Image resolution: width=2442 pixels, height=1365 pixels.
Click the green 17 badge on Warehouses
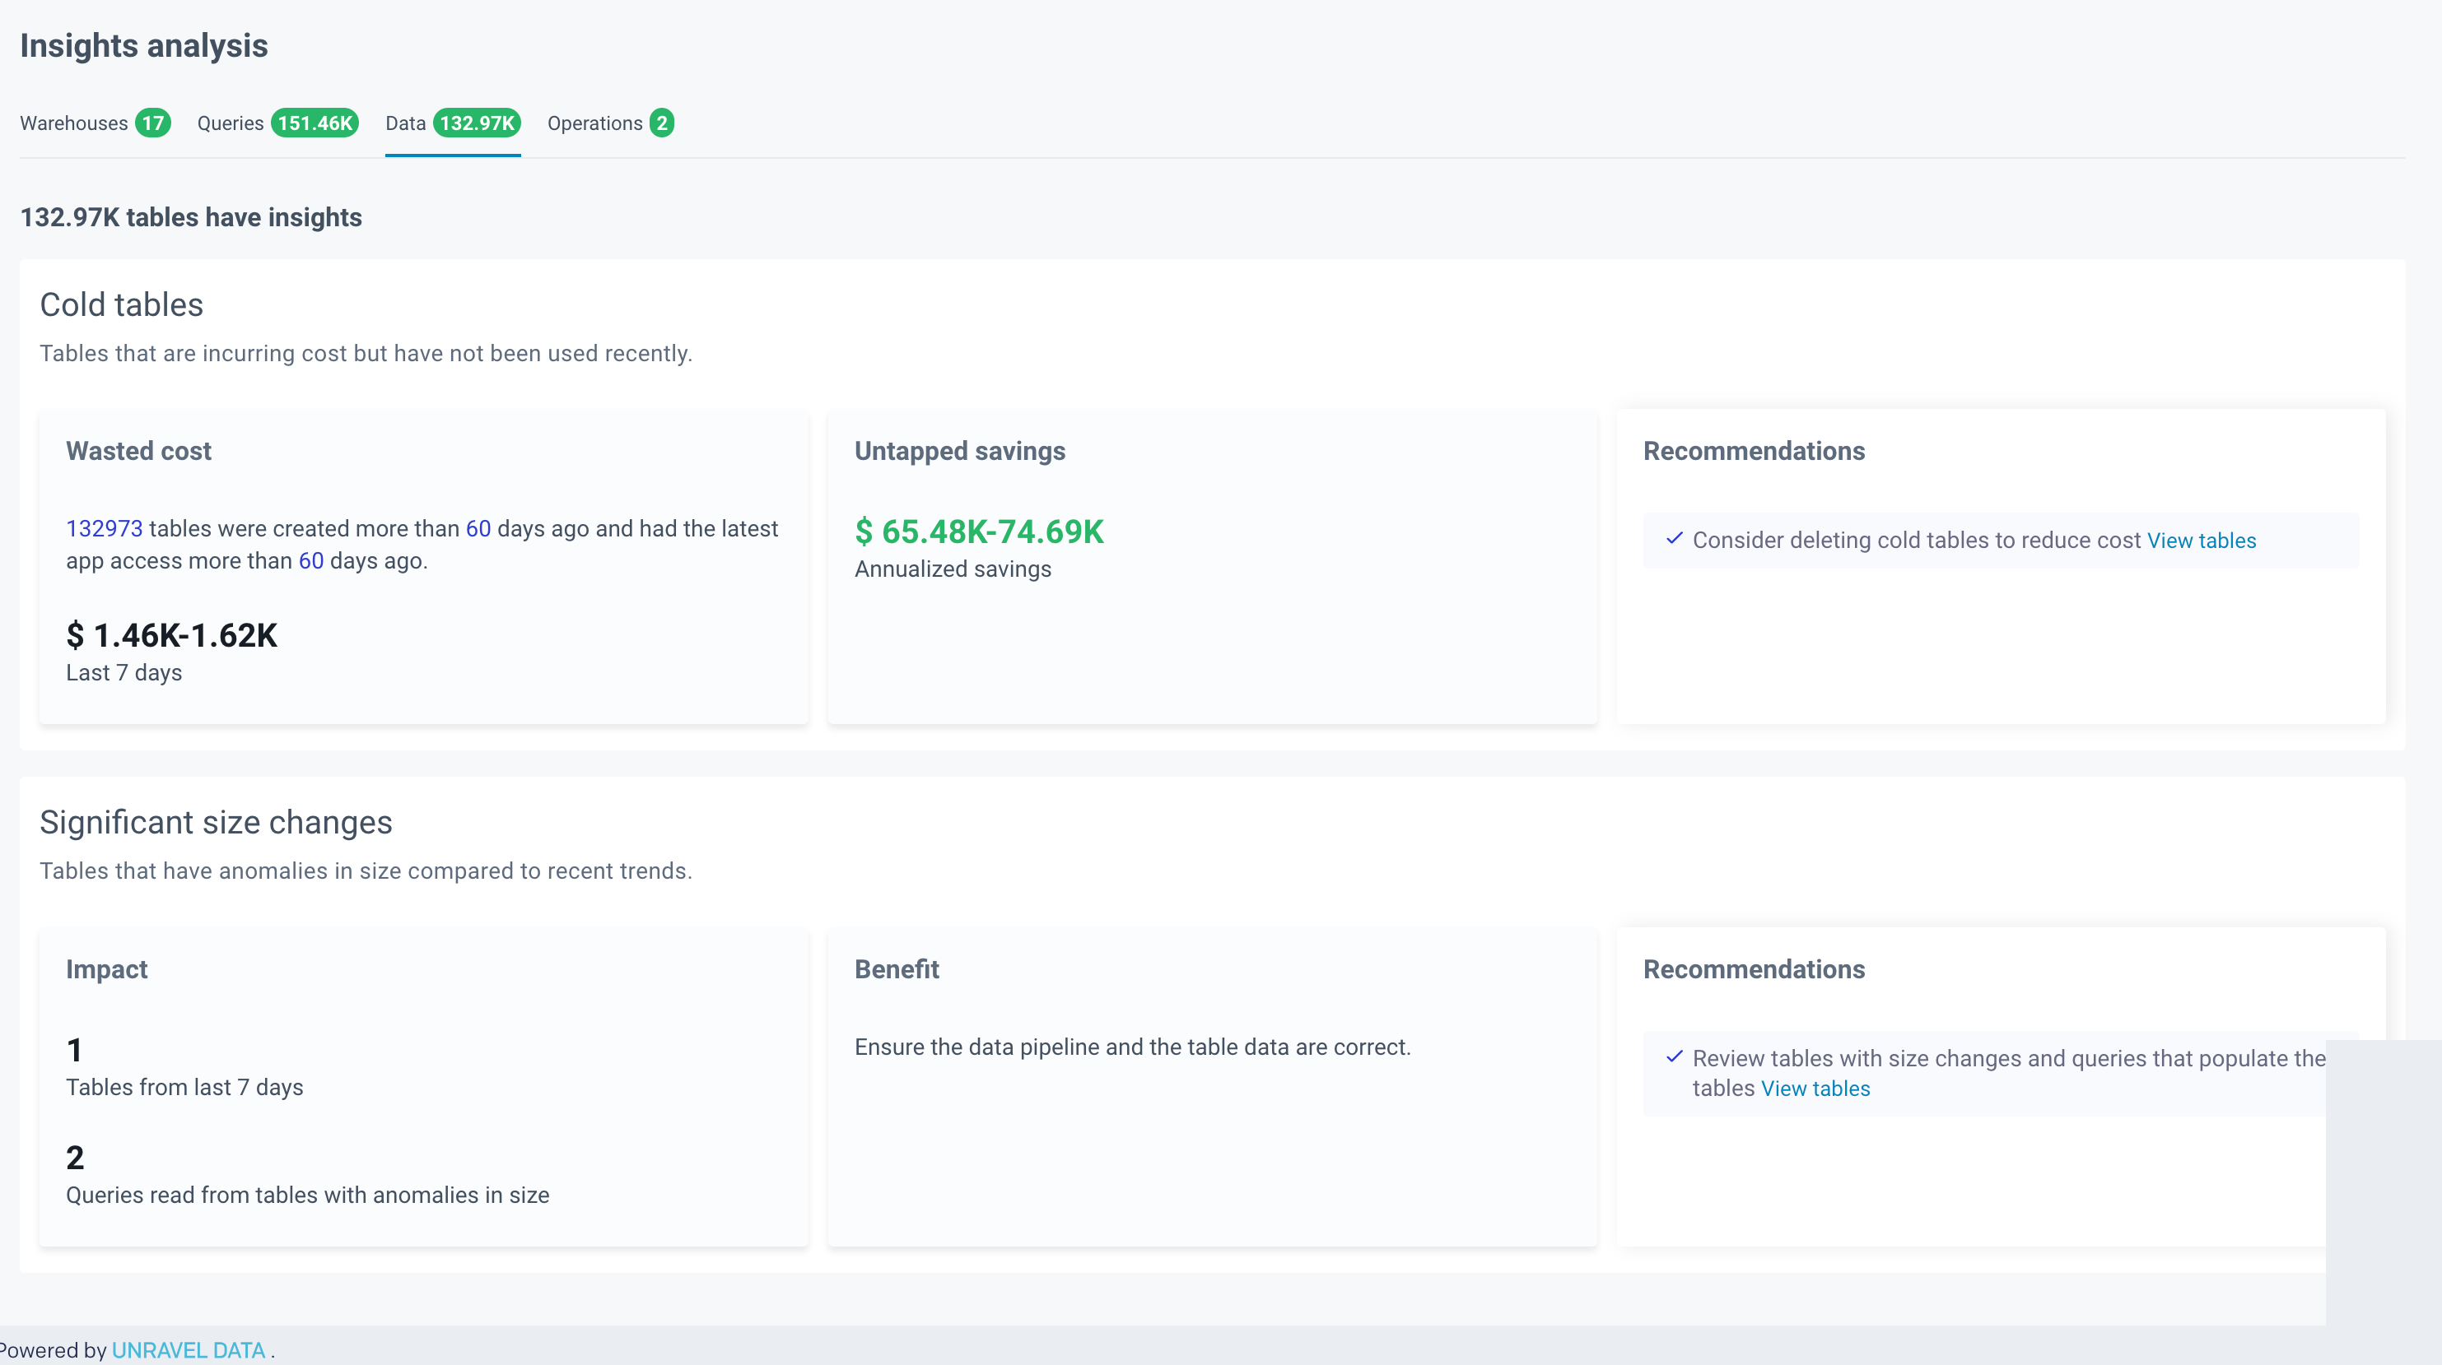click(x=152, y=123)
